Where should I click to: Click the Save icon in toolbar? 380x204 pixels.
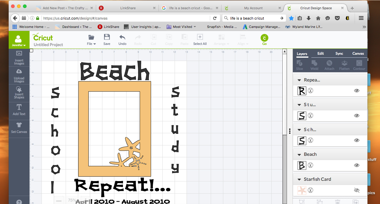[107, 40]
